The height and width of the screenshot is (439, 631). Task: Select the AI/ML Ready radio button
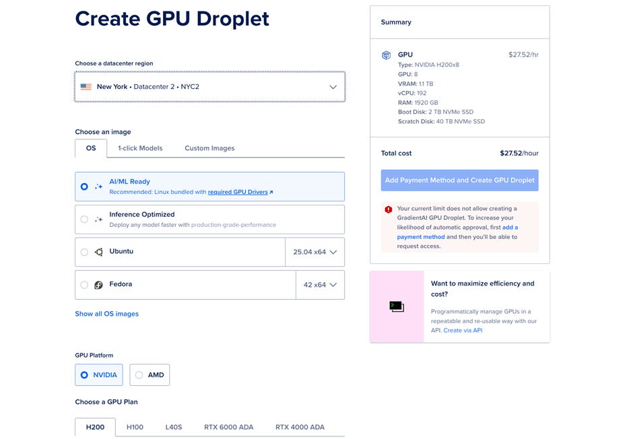(84, 187)
